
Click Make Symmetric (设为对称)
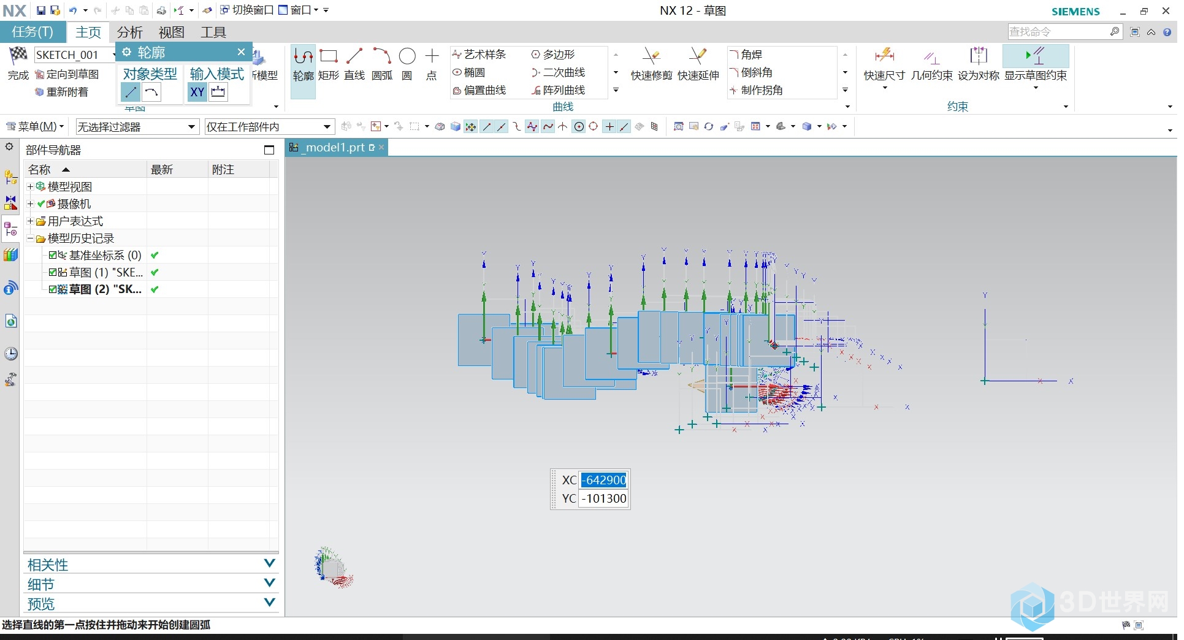point(979,65)
